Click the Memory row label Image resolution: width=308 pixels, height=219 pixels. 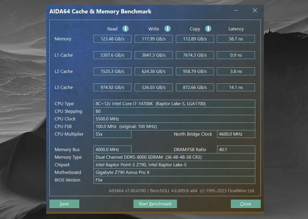pyautogui.click(x=63, y=39)
